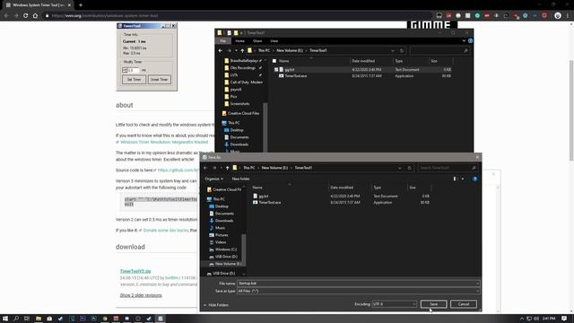Open Task View from the taskbar

(x=27, y=319)
